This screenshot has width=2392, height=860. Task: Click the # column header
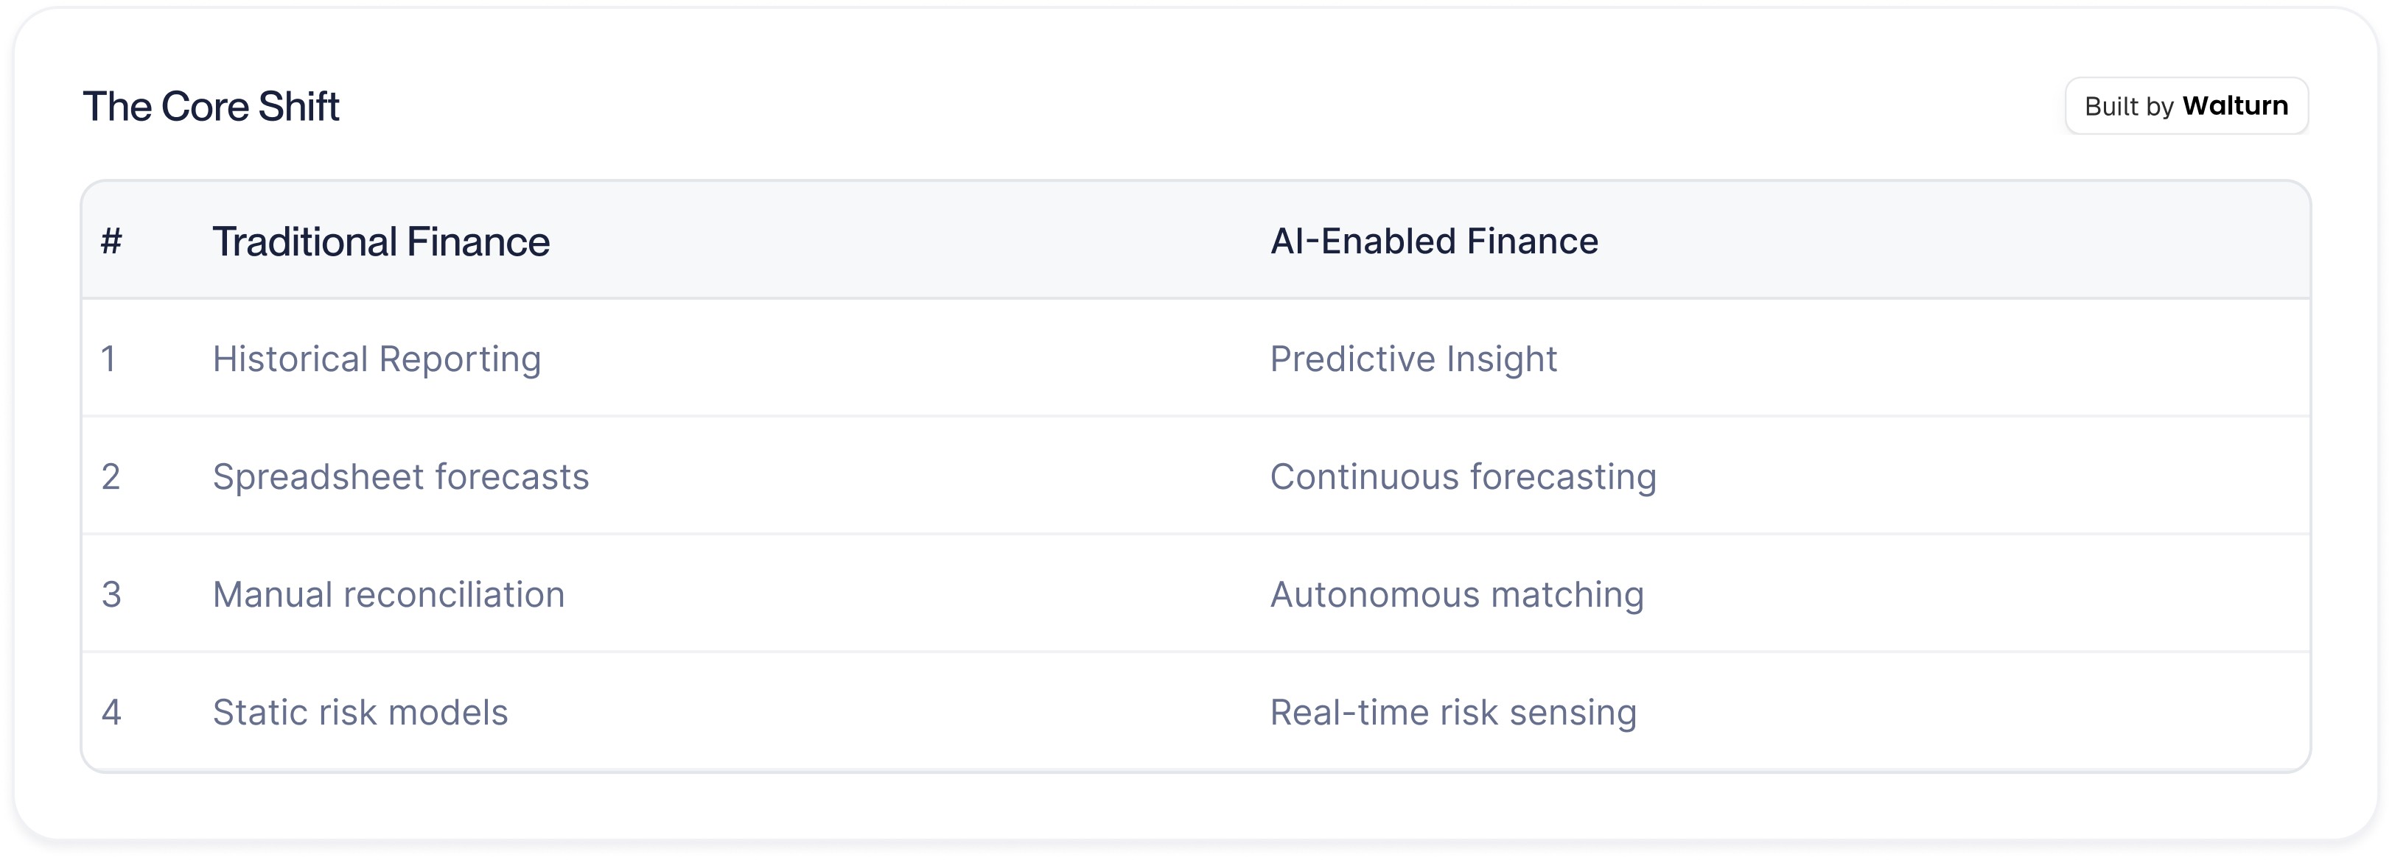(x=111, y=242)
